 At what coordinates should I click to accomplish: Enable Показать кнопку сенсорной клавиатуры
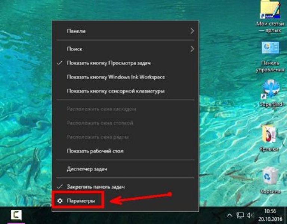(115, 91)
